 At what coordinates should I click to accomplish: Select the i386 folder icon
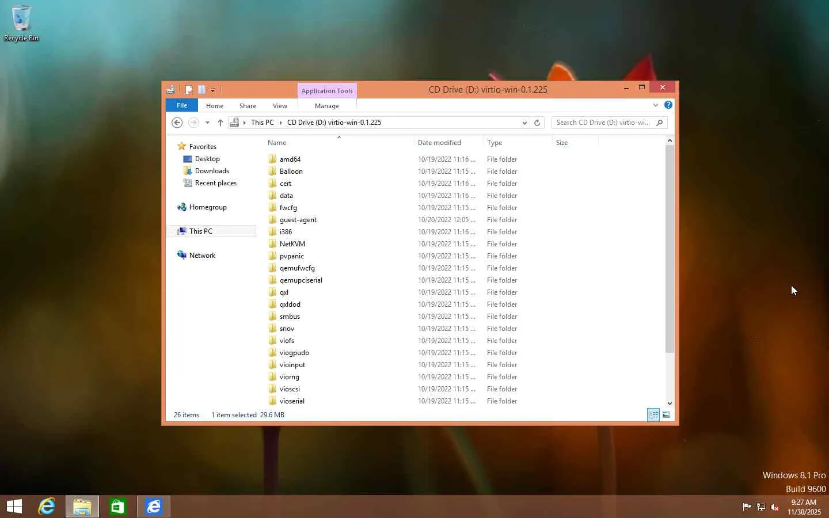coord(273,231)
